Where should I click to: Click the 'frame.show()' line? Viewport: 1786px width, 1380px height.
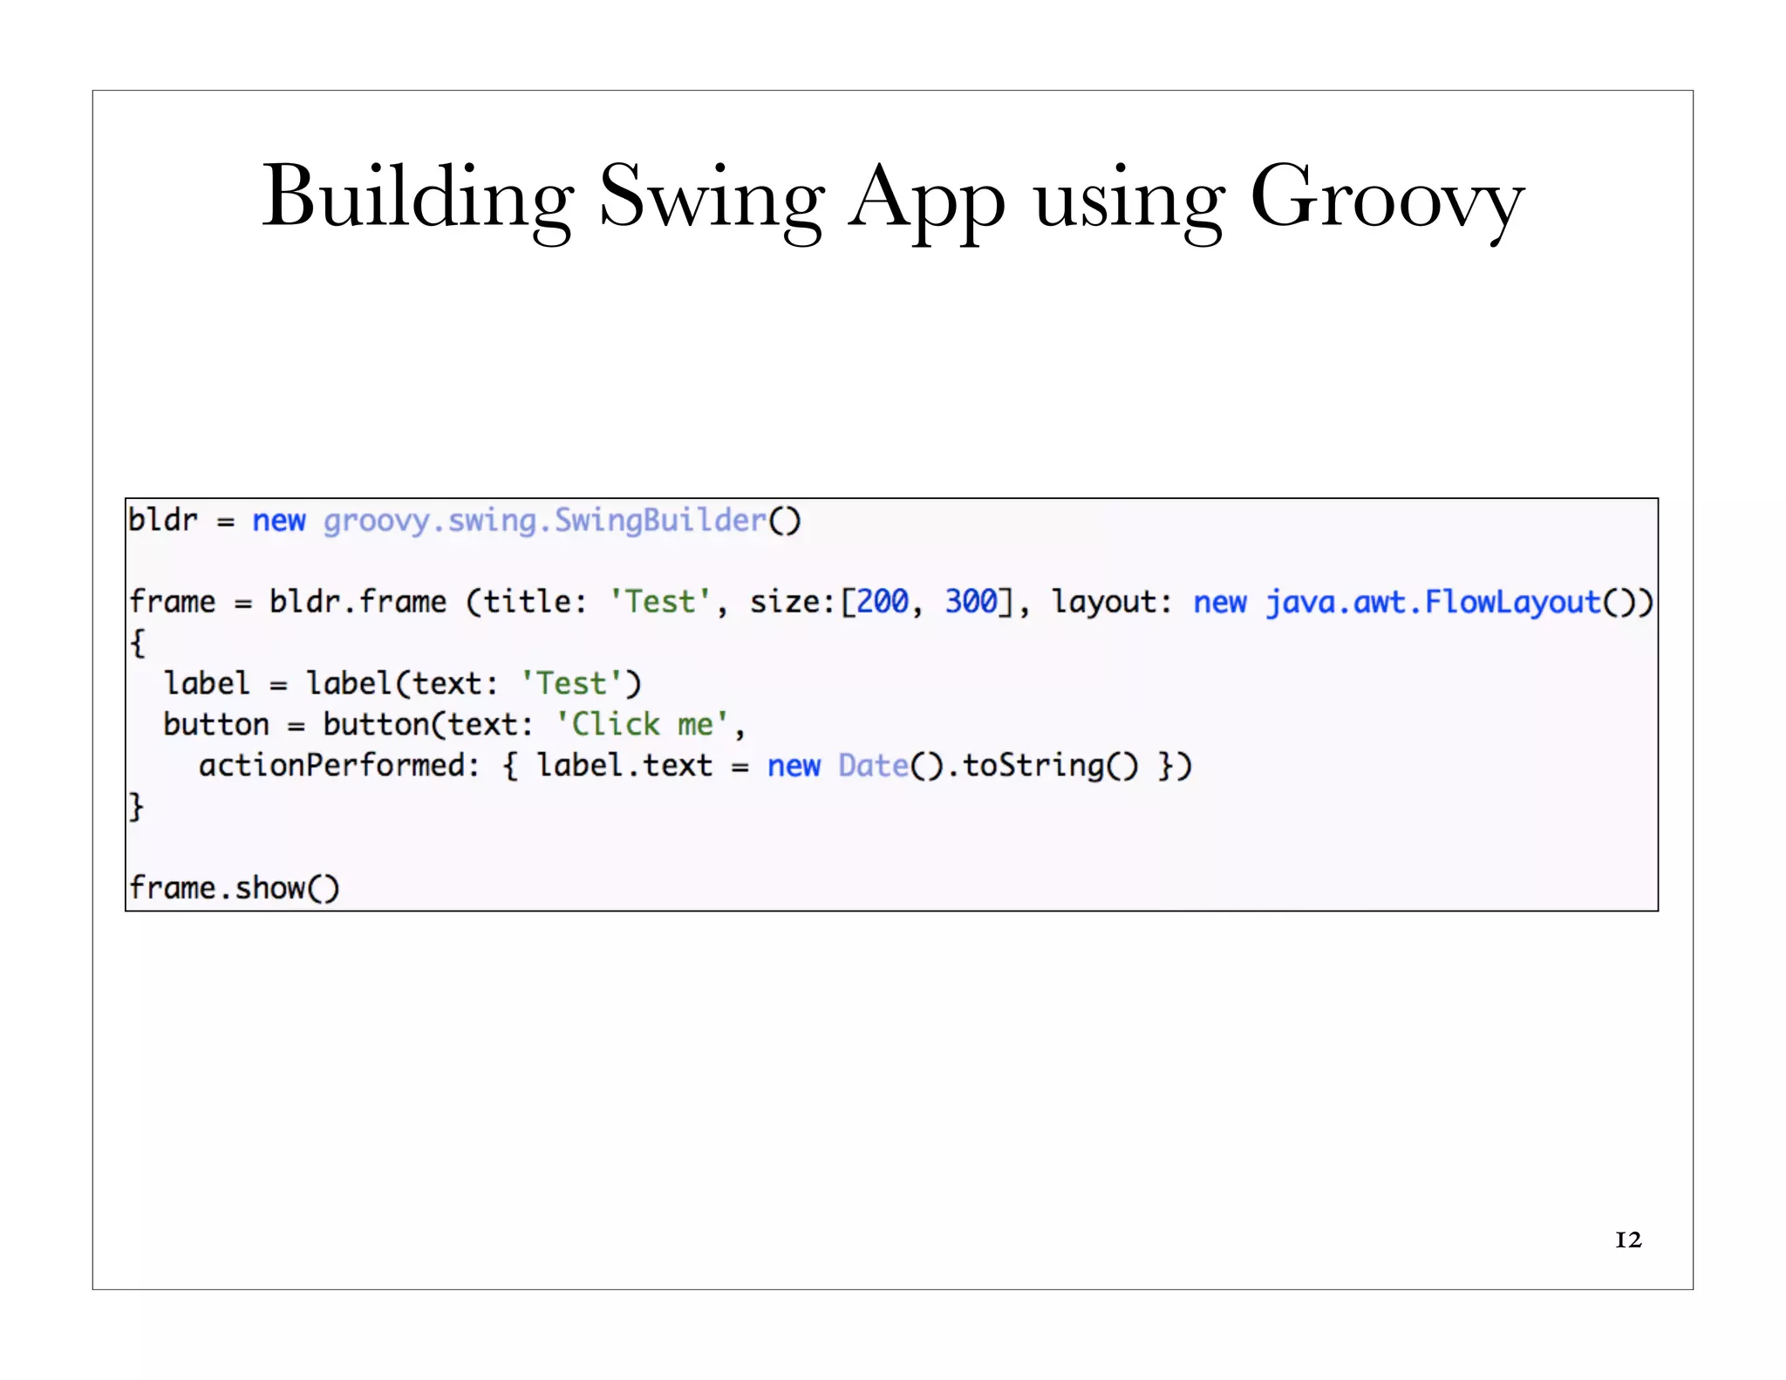(234, 888)
